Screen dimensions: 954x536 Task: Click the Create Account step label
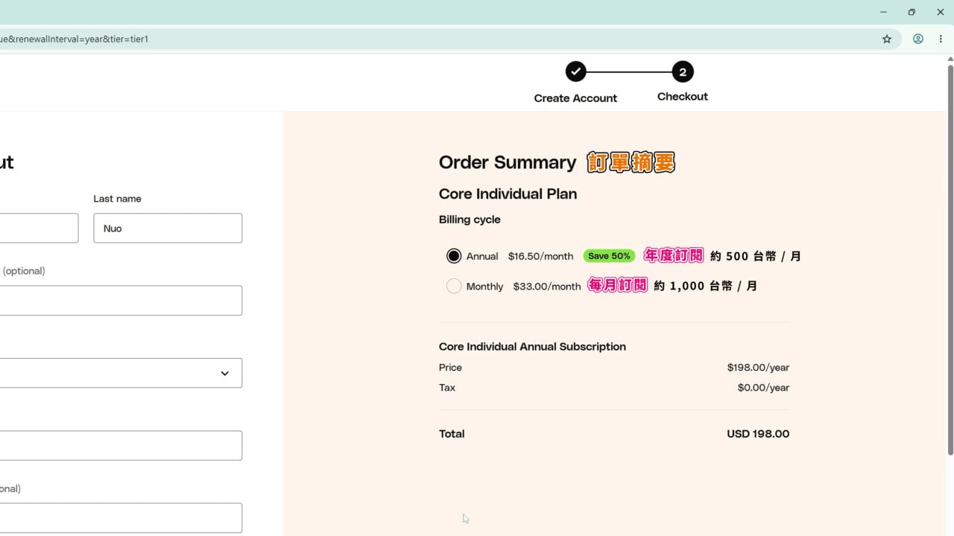[x=575, y=98]
